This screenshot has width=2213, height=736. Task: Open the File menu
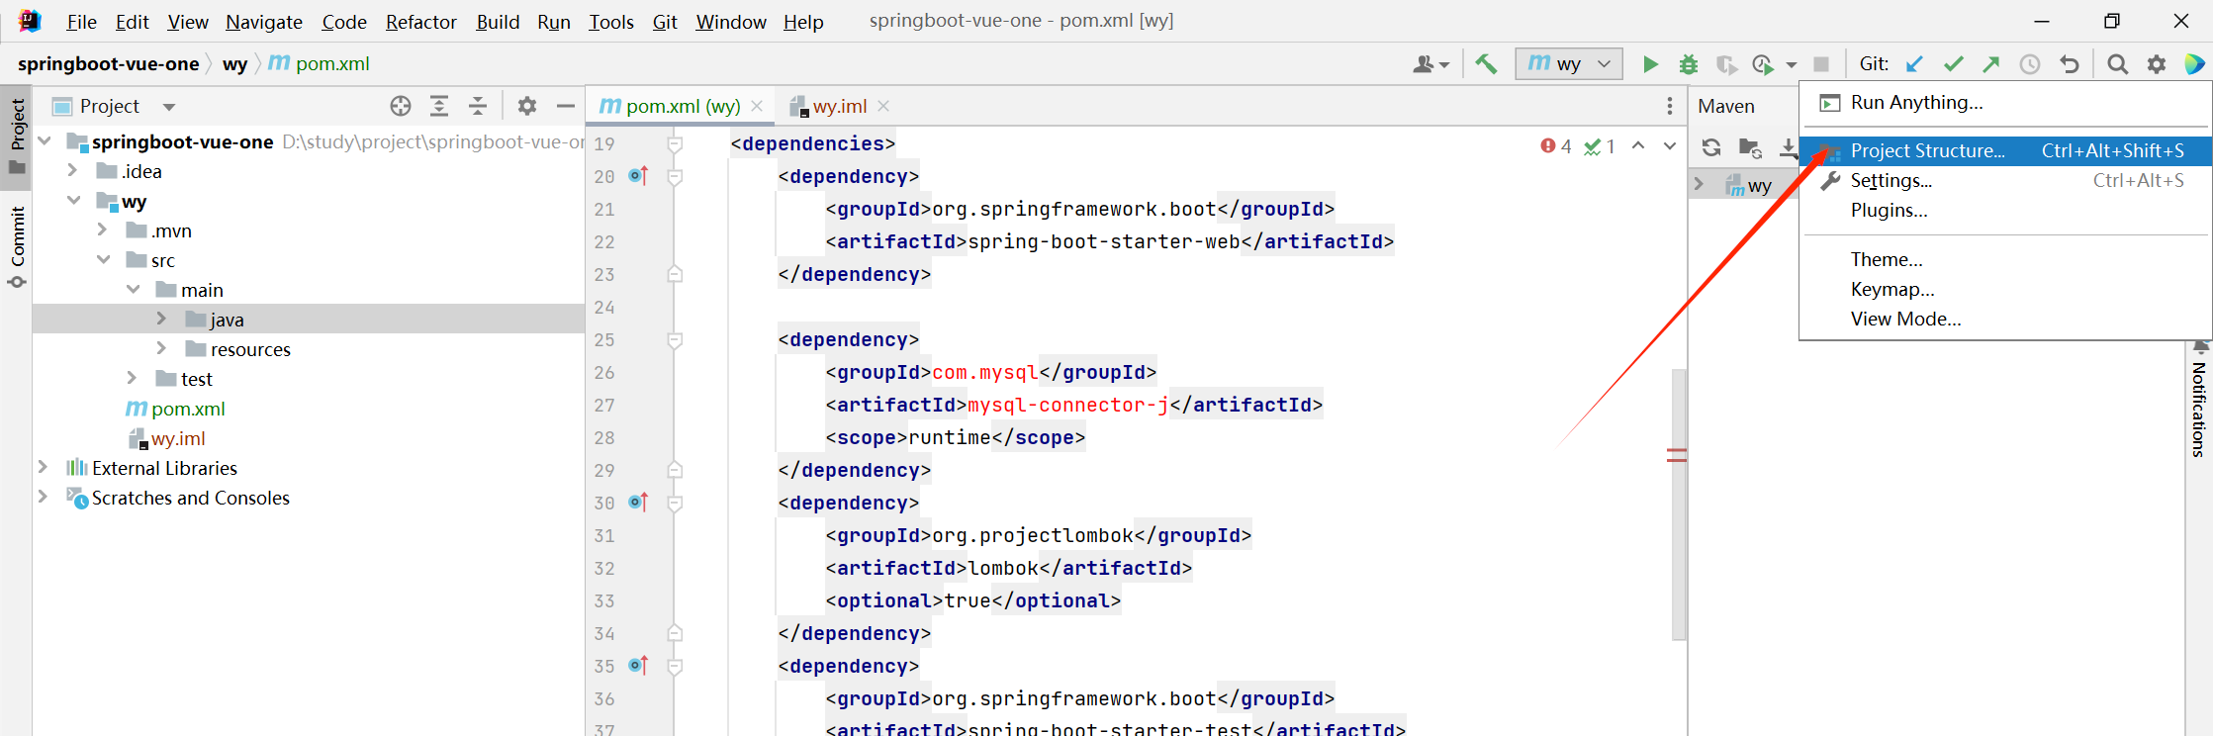pos(81,22)
